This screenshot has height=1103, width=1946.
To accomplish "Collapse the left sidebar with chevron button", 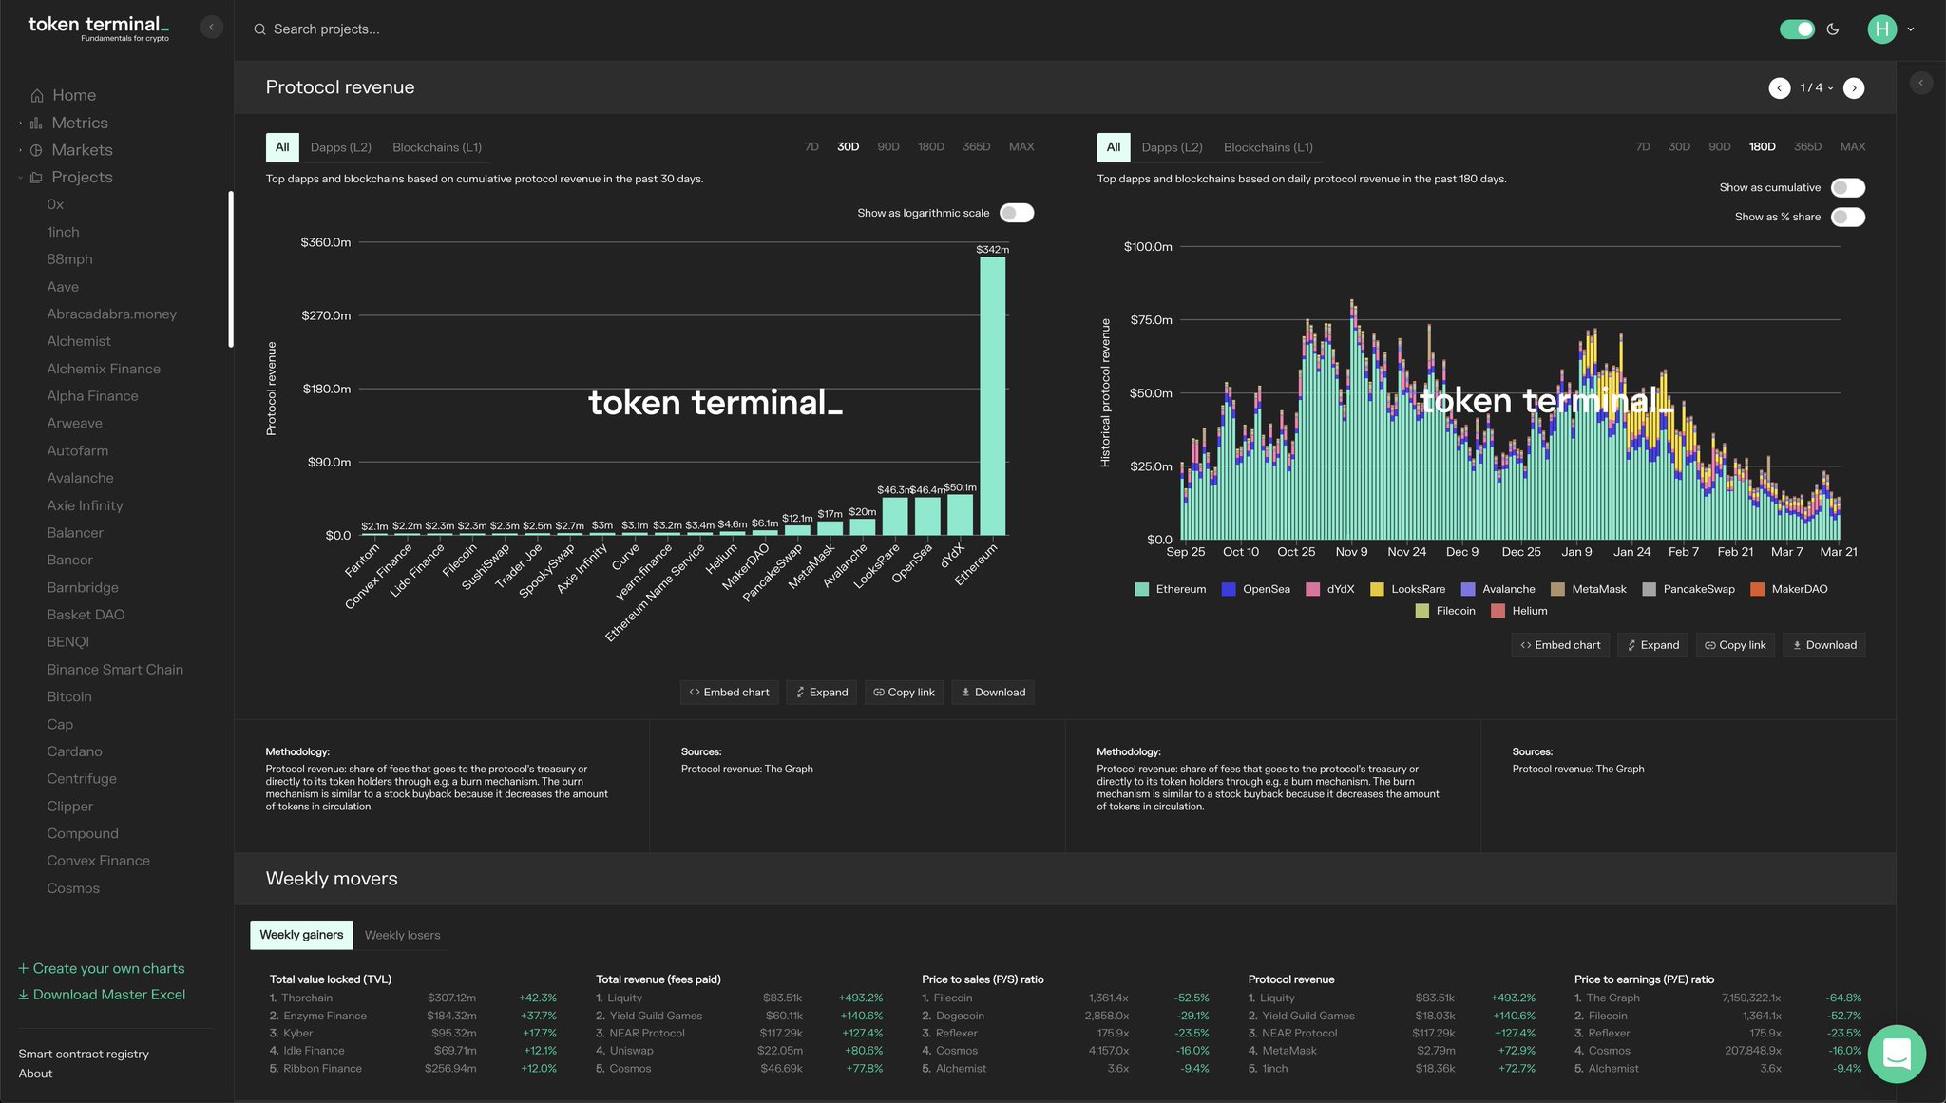I will click(212, 28).
